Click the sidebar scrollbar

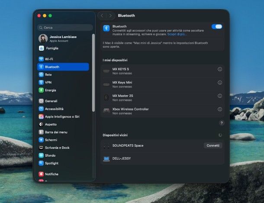[93, 73]
